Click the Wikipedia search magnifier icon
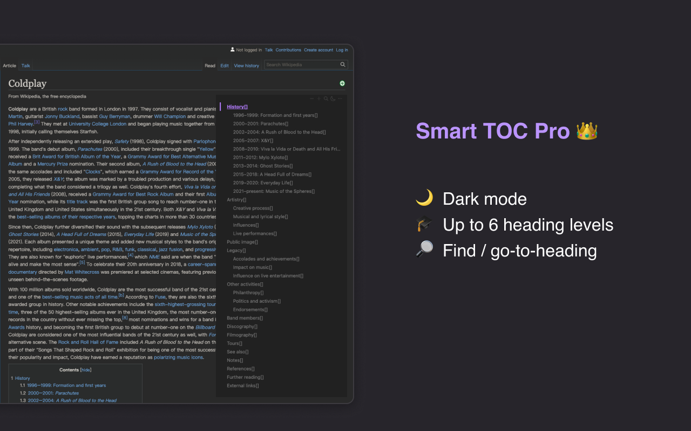The height and width of the screenshot is (431, 691). (x=342, y=64)
